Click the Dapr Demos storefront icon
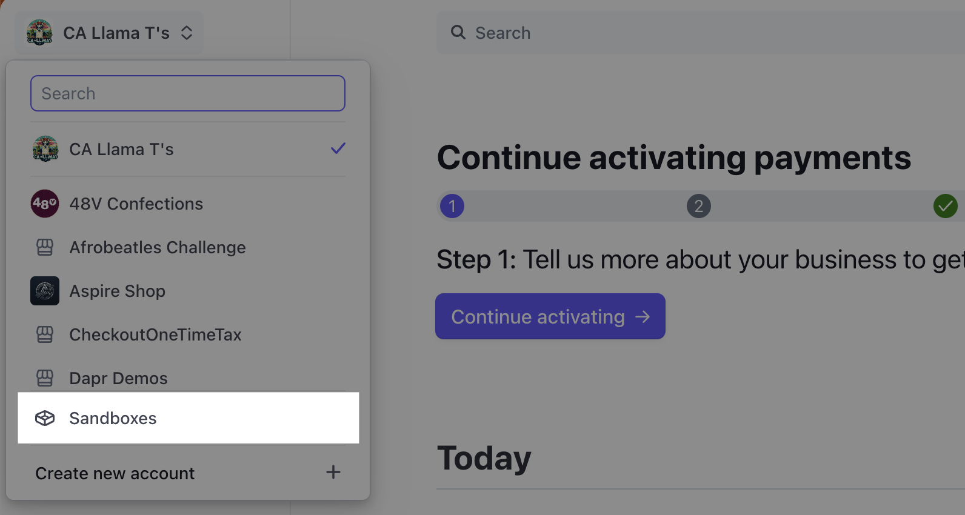Screen dimensions: 965x515 coord(45,378)
